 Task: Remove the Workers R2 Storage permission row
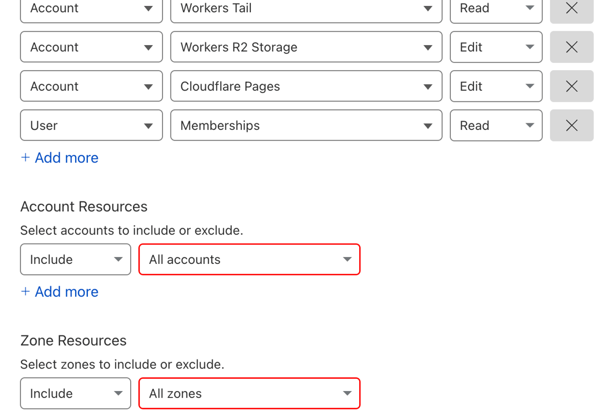coord(572,47)
